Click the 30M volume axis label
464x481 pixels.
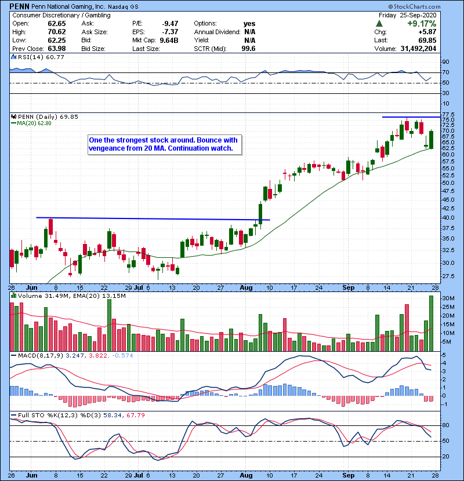448,298
